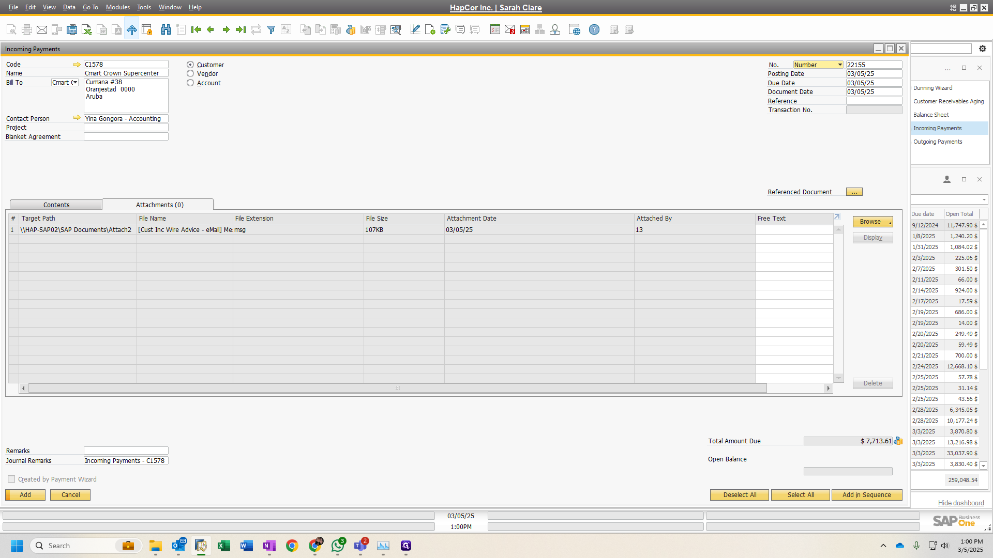The height and width of the screenshot is (558, 993).
Task: Click Referenced Document ellipsis button
Action: (x=854, y=192)
